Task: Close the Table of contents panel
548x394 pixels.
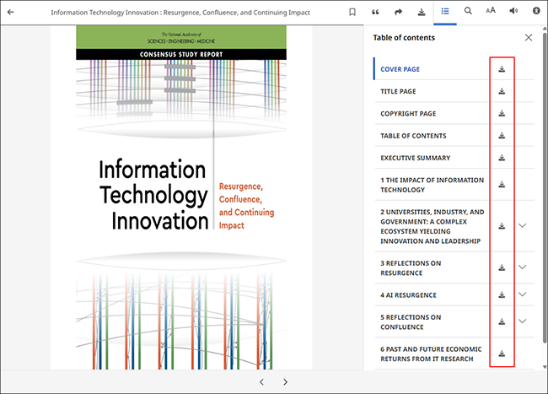Action: tap(529, 37)
